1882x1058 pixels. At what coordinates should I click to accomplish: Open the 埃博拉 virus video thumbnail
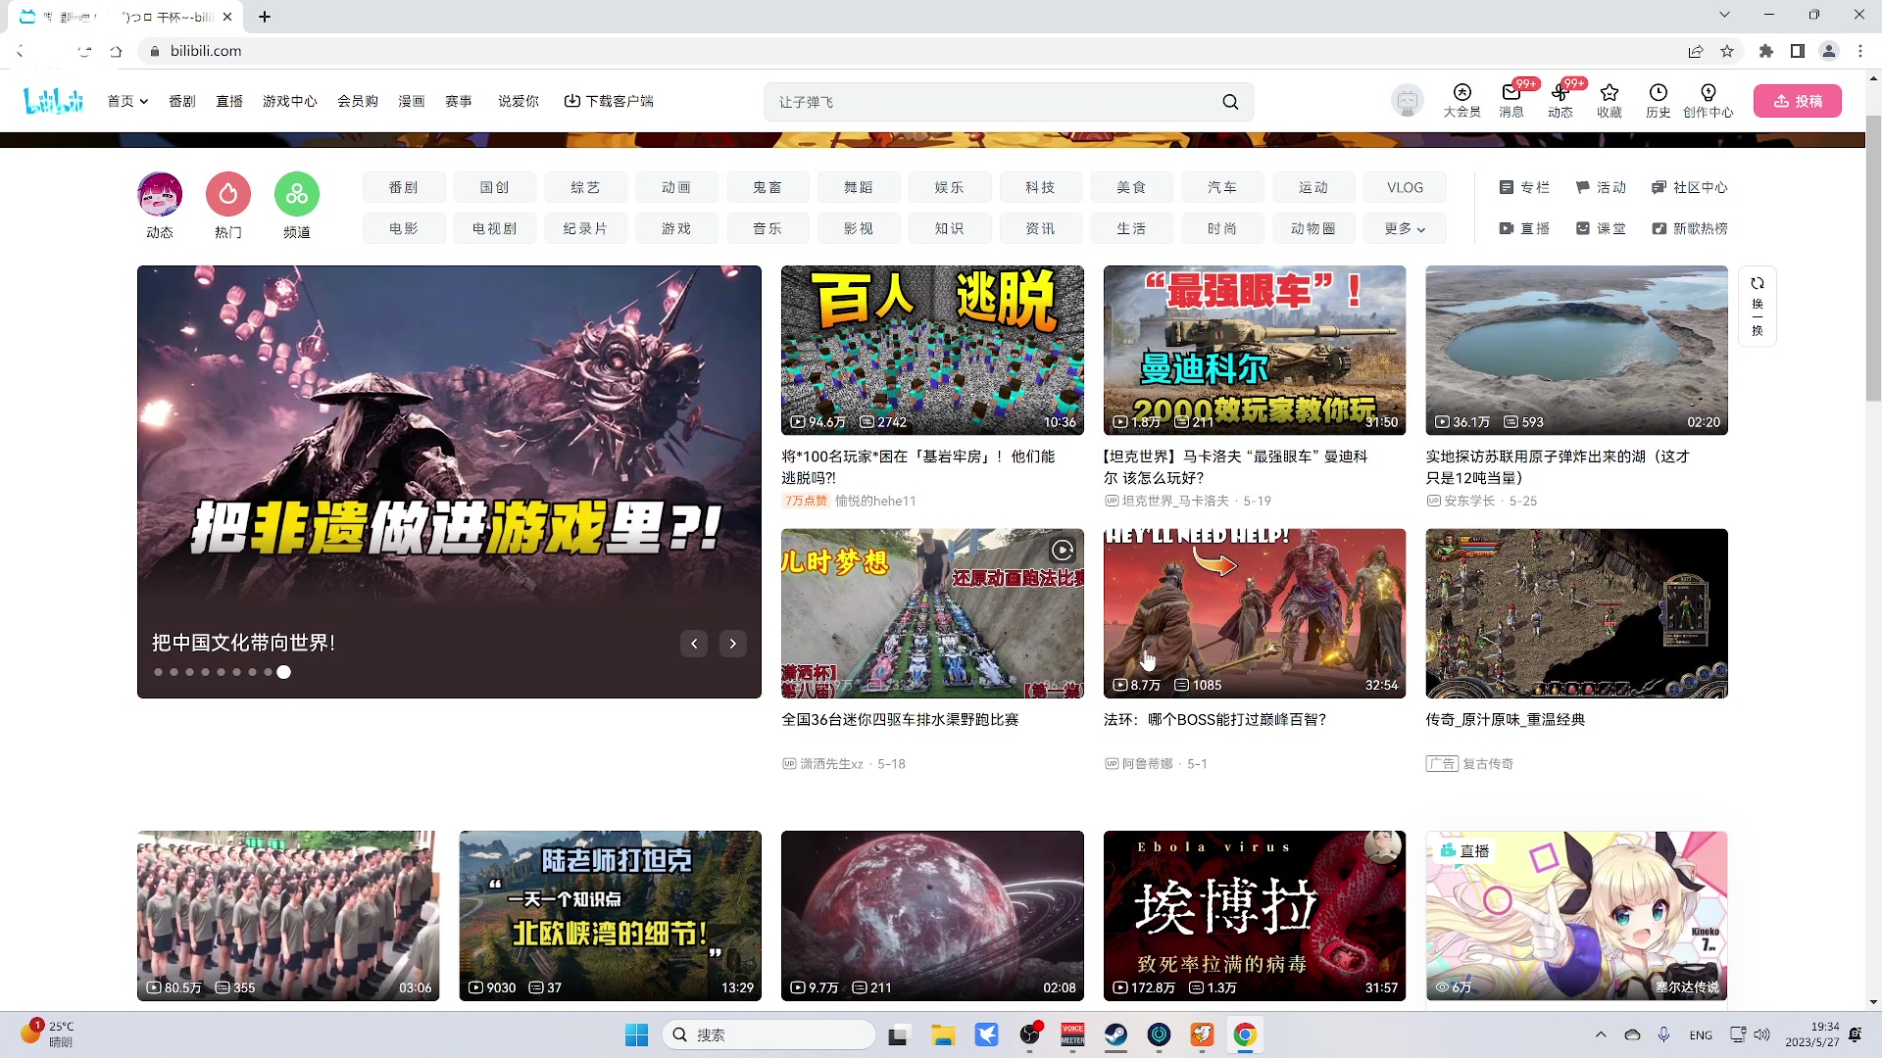point(1255,915)
